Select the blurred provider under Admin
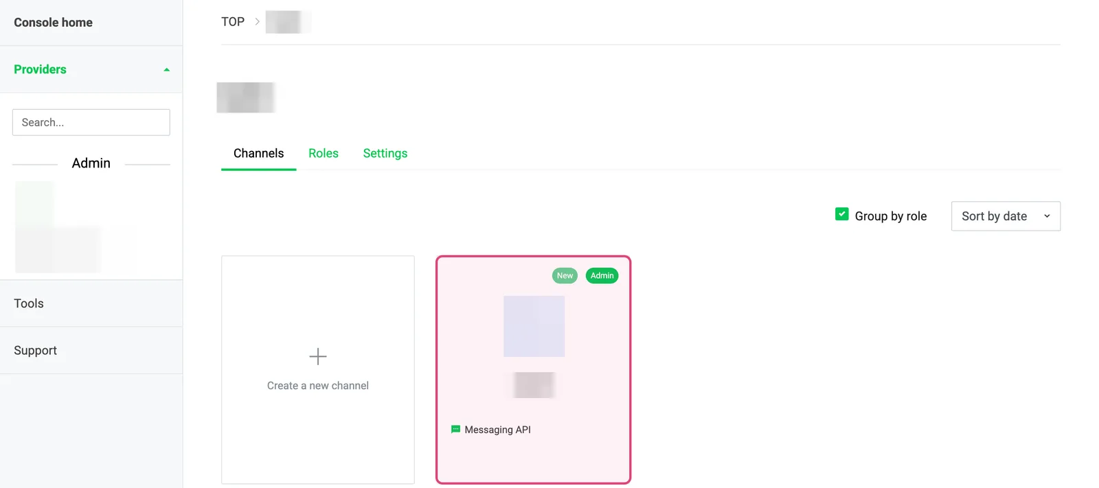 [58, 227]
